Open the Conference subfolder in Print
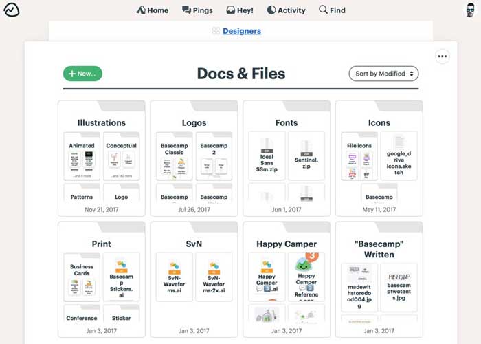This screenshot has width=481, height=344. click(82, 314)
